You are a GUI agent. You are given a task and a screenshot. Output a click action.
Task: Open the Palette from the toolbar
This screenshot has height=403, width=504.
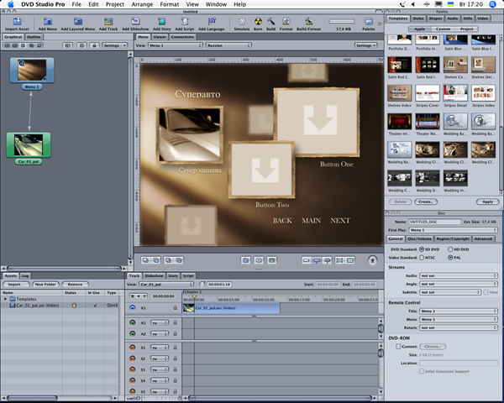click(368, 21)
